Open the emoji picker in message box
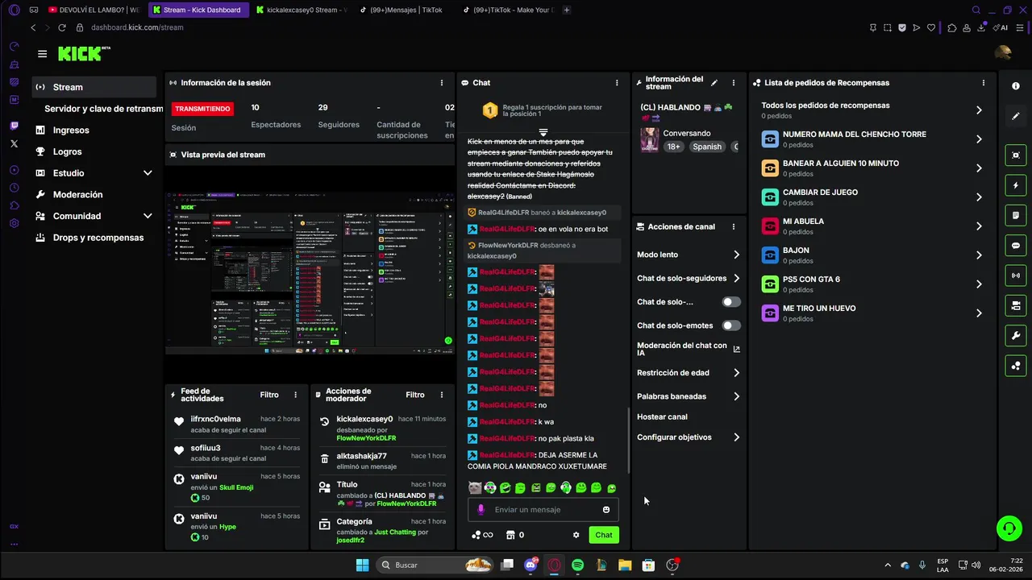1032x580 pixels. (x=606, y=509)
